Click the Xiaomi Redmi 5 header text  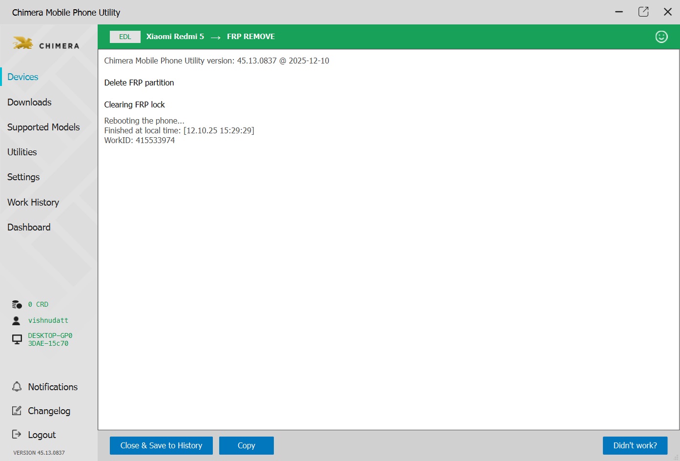click(x=175, y=37)
